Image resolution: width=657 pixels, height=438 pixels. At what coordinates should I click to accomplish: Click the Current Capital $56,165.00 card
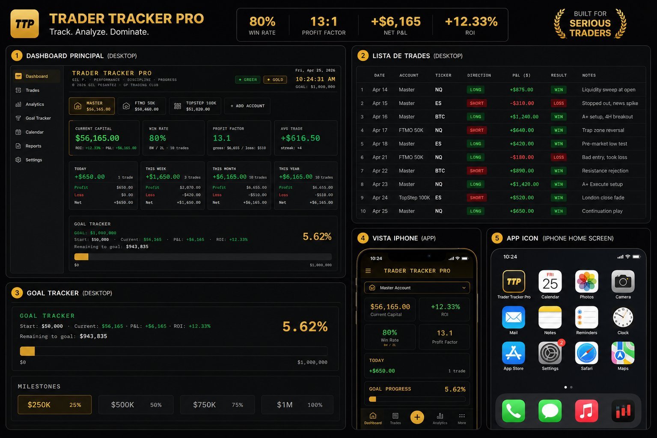104,138
